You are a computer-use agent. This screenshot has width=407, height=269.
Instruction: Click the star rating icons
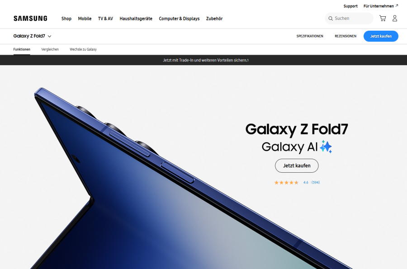point(287,183)
